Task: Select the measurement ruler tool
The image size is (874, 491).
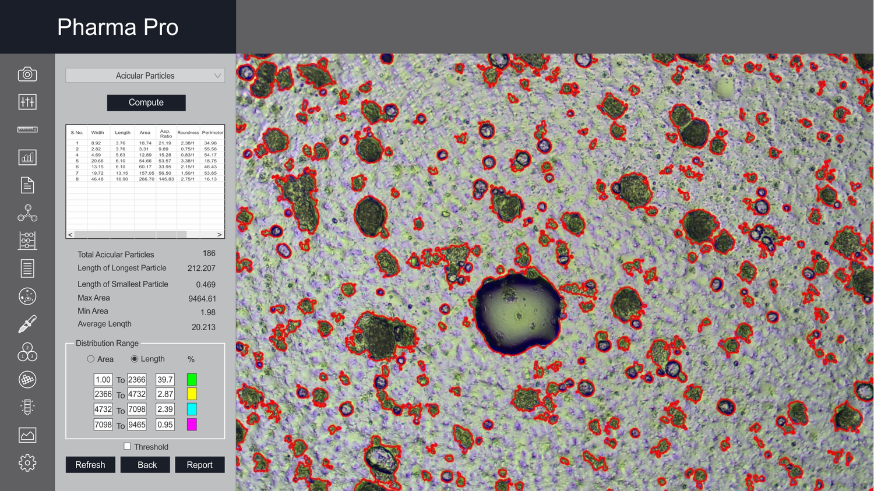Action: click(x=27, y=129)
